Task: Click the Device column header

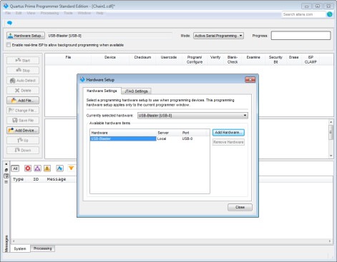Action: point(110,59)
